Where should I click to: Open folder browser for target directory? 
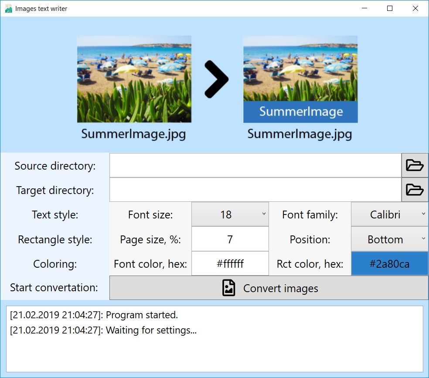click(415, 190)
